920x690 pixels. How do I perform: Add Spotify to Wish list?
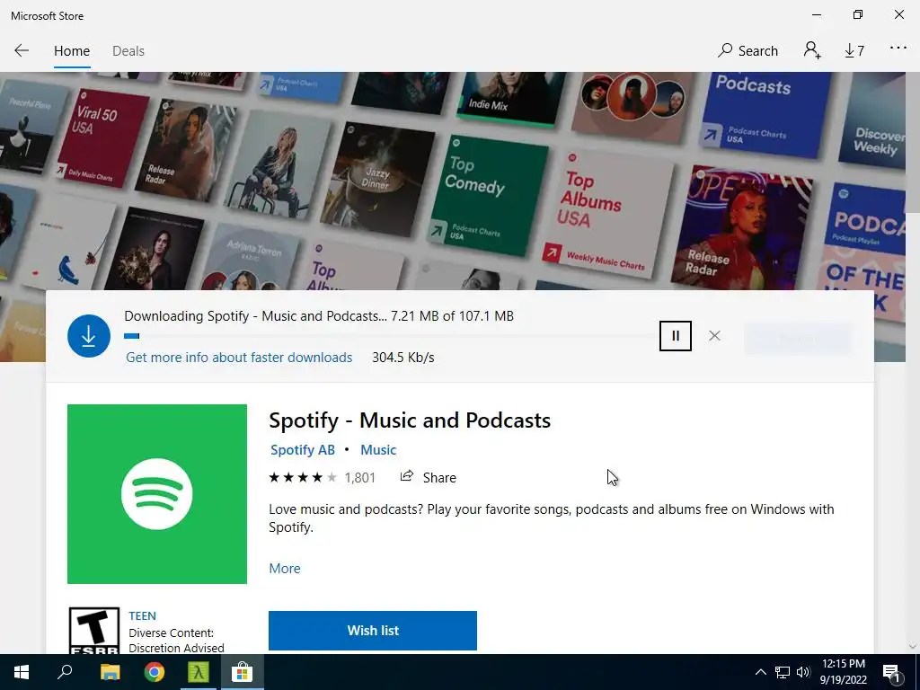373,630
